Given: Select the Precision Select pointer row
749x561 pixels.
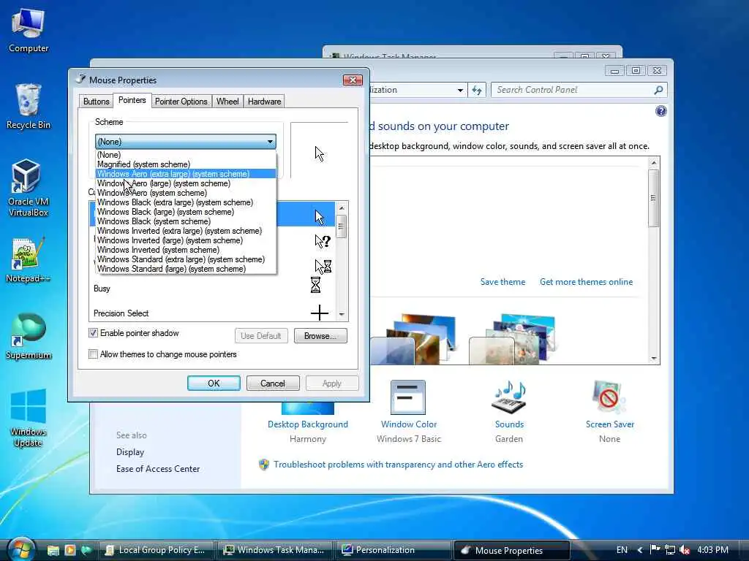Looking at the screenshot, I should click(213, 313).
